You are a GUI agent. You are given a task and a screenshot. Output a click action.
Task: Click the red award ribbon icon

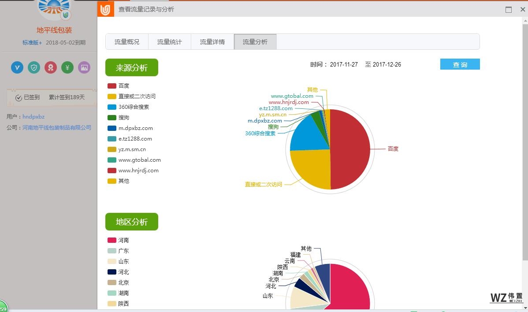(x=51, y=67)
